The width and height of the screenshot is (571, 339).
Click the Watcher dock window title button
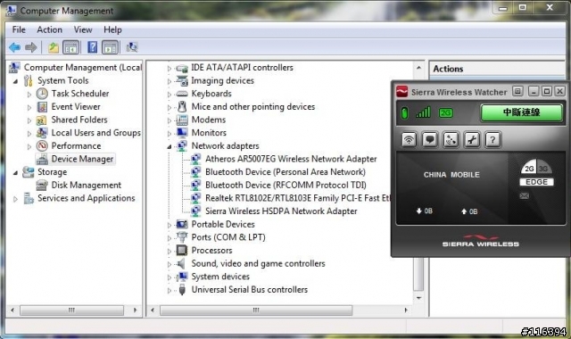click(517, 91)
